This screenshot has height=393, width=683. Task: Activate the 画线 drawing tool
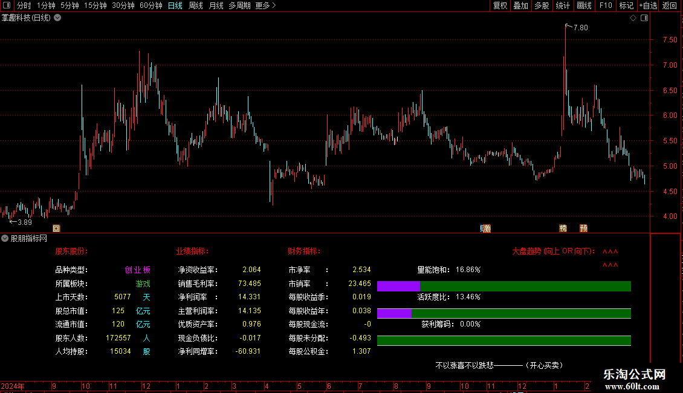pos(584,5)
